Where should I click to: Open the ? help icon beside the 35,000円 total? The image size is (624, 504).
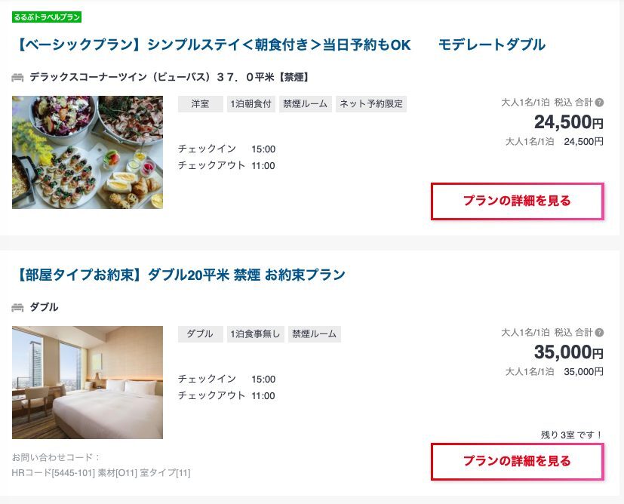tap(598, 331)
